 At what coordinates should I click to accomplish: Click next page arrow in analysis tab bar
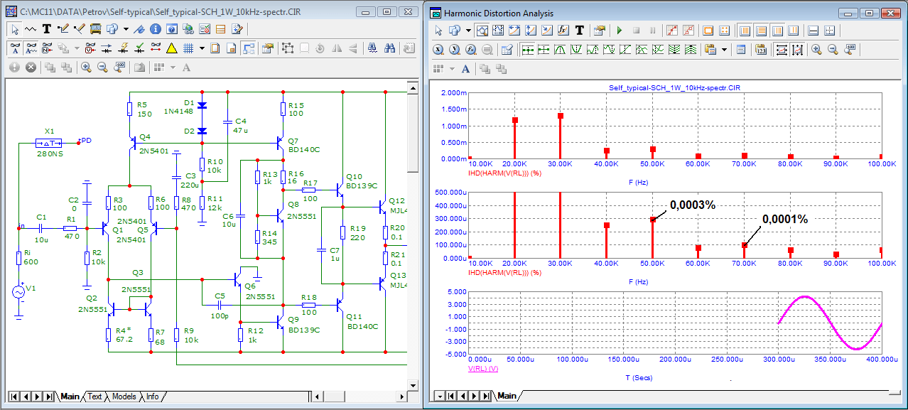(x=474, y=396)
